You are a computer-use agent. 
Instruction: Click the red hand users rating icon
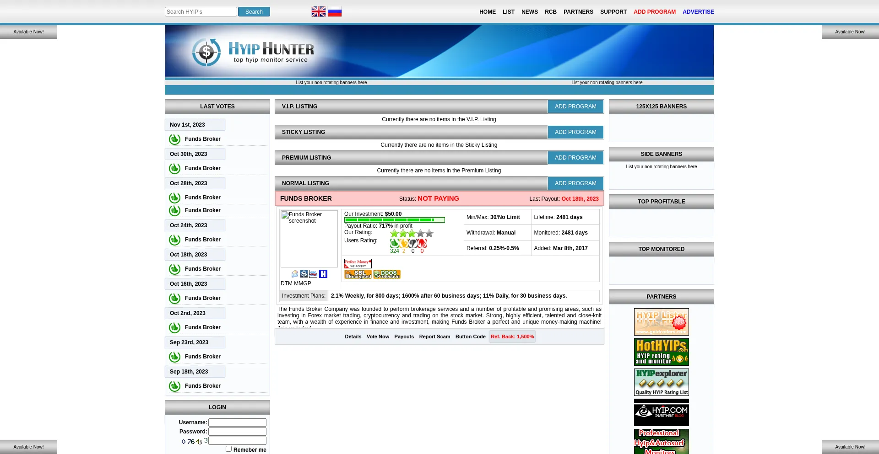[x=422, y=243]
